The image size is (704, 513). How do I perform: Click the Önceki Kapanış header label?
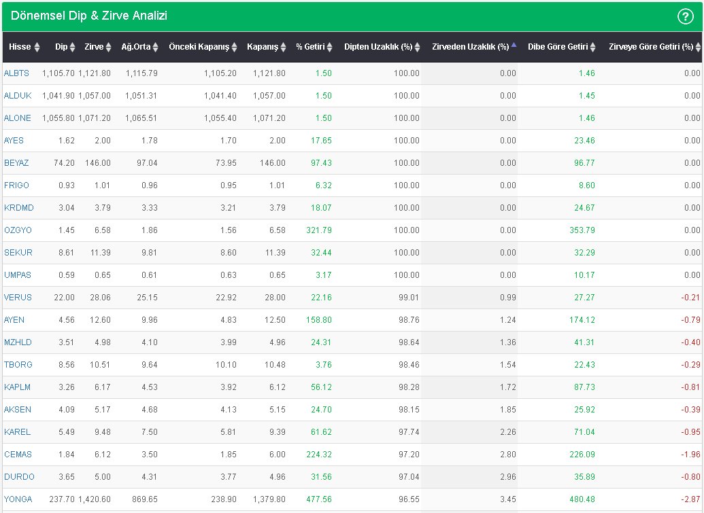(199, 47)
